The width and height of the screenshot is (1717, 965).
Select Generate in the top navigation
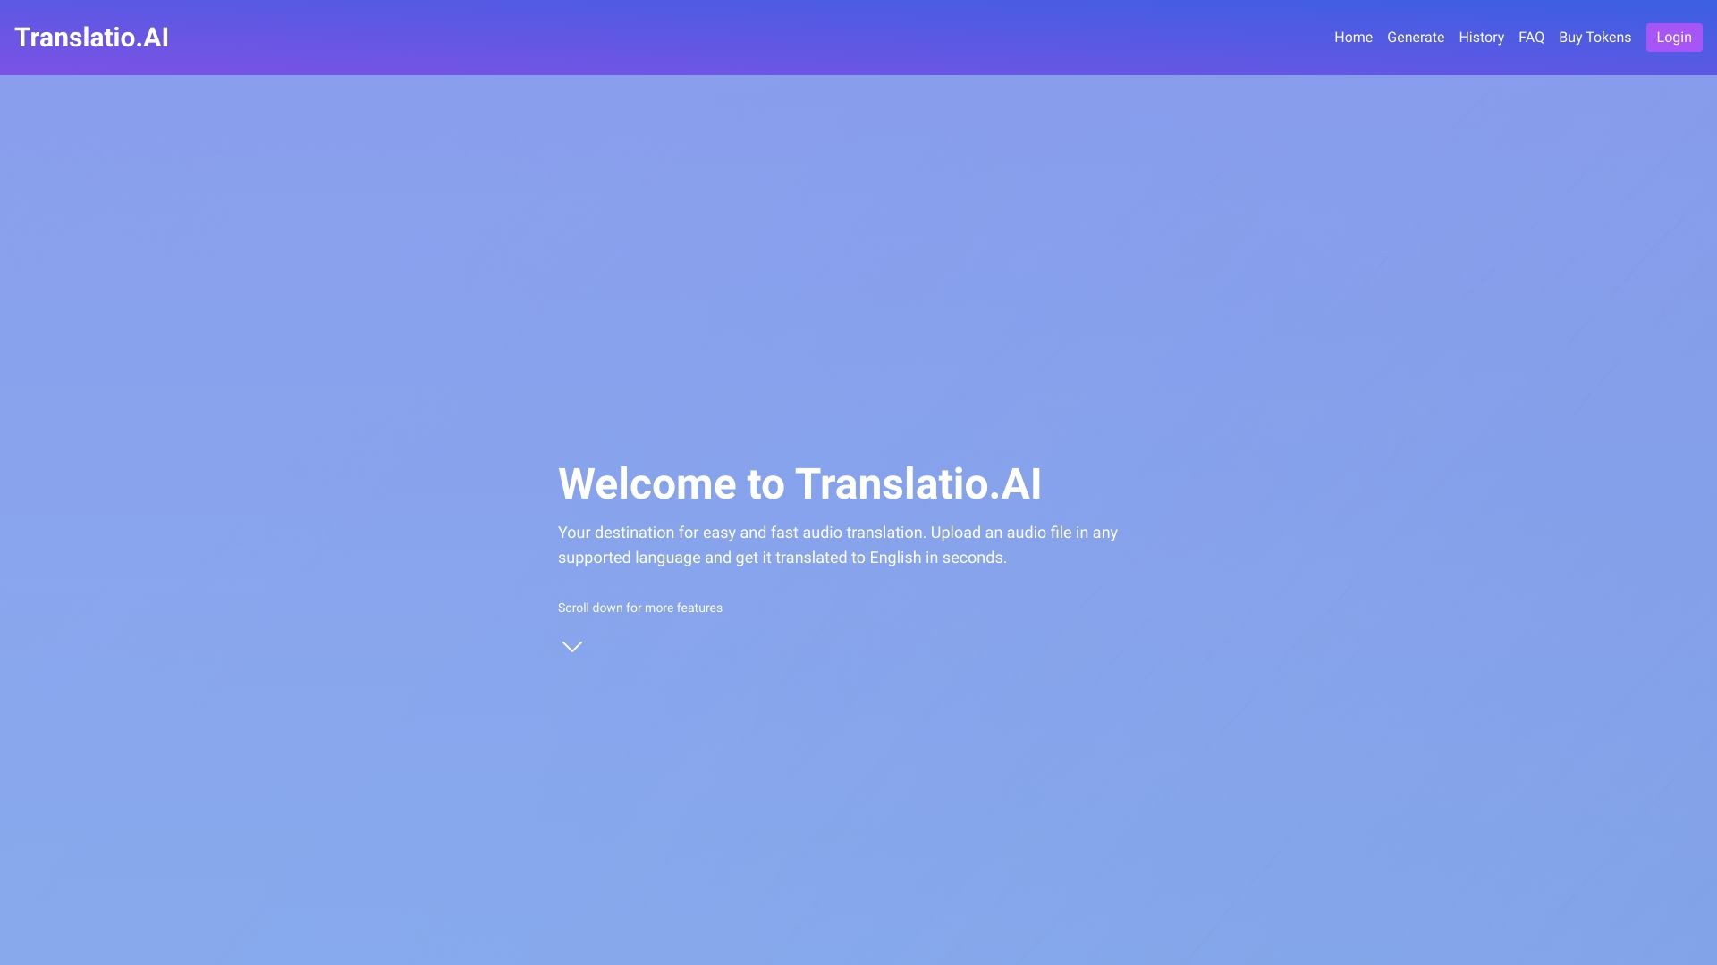pyautogui.click(x=1415, y=37)
